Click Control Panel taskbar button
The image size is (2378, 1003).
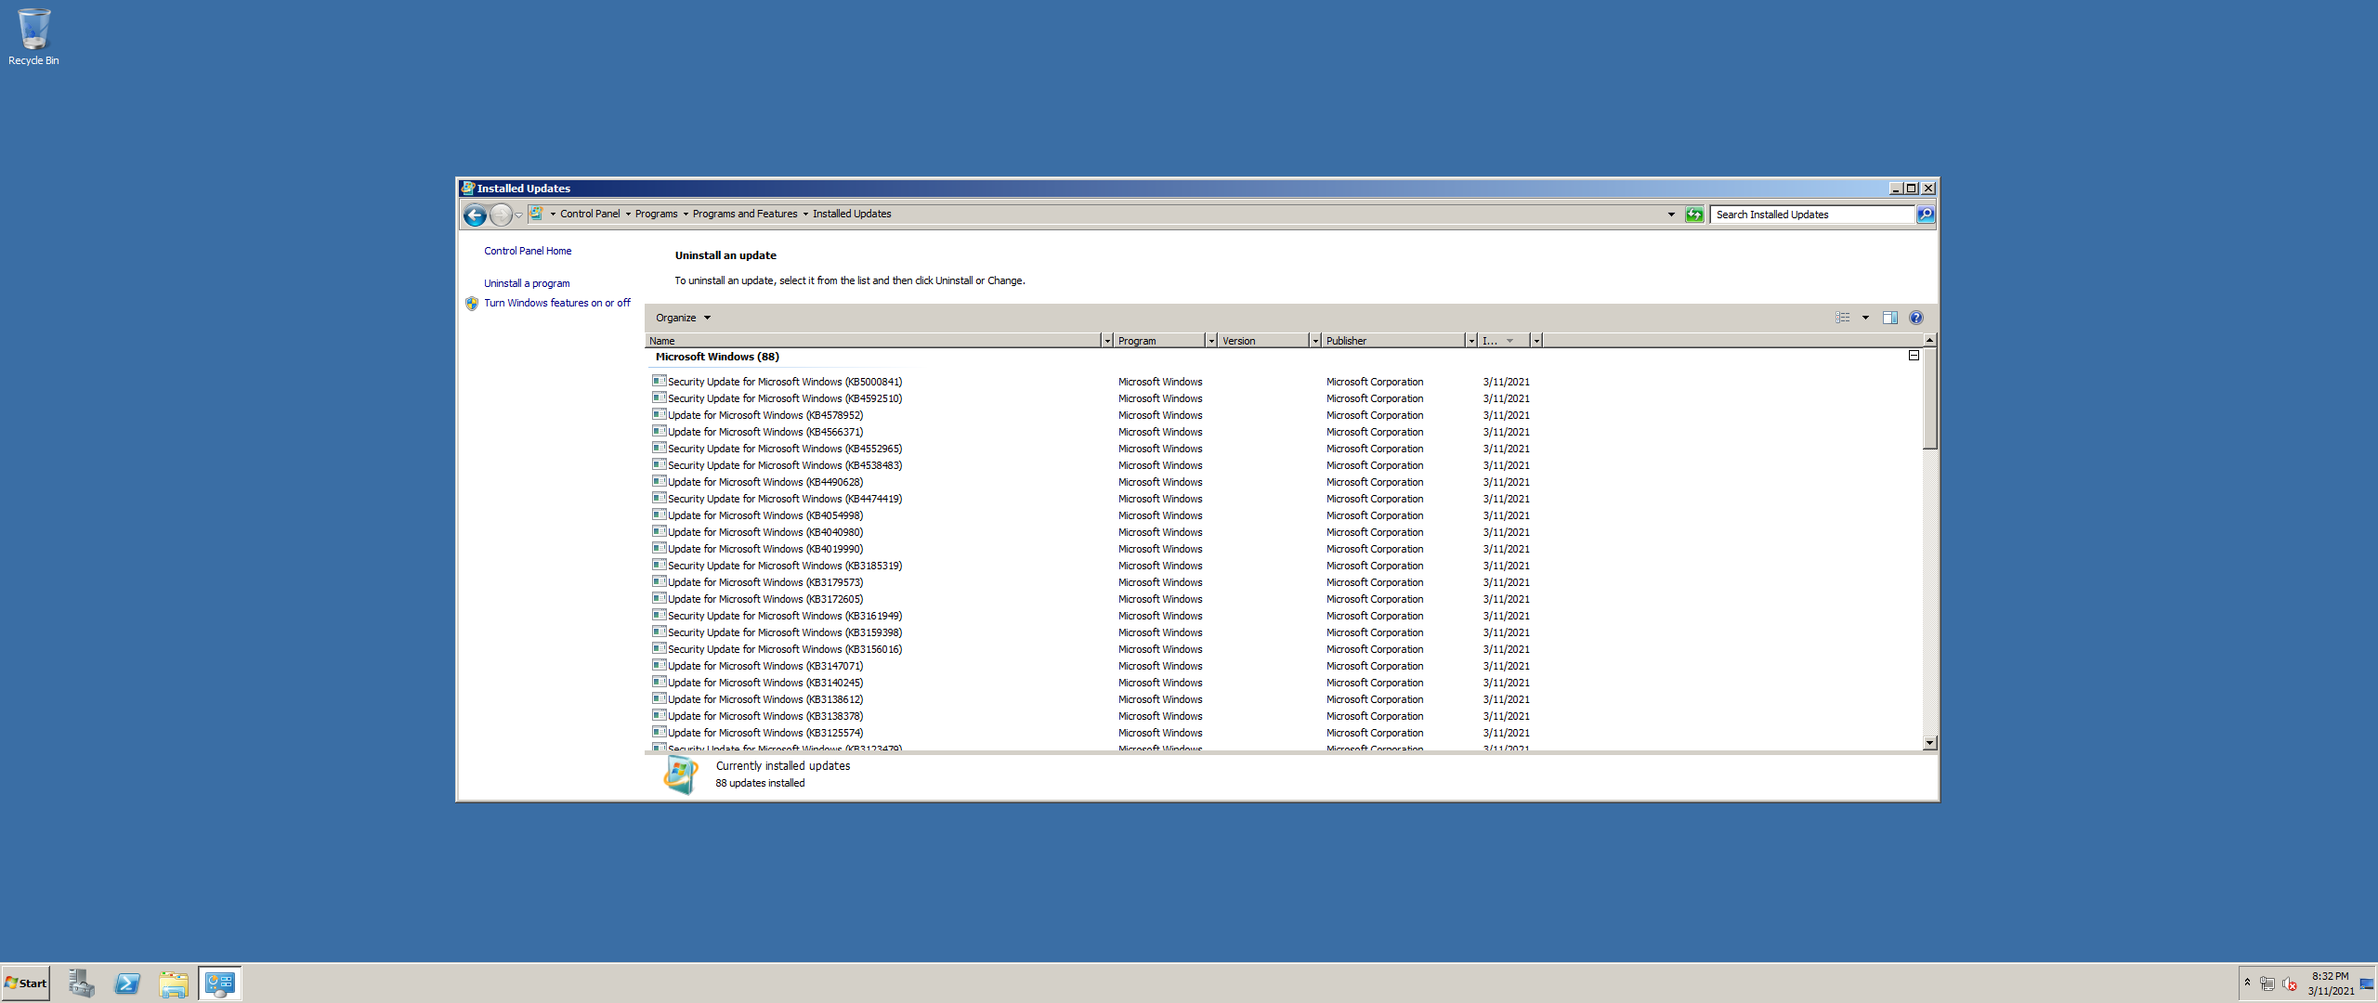pyautogui.click(x=220, y=983)
